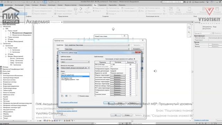Open the 'Фильтр по типу вида' dropdown
The width and height of the screenshot is (222, 125).
(x=75, y=68)
